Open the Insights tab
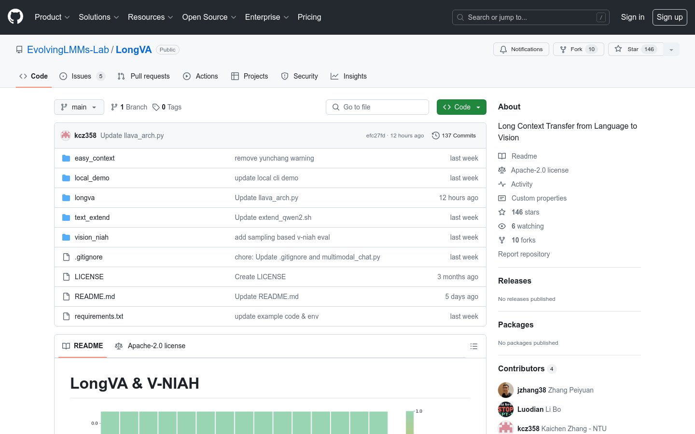This screenshot has width=695, height=434. 348,76
